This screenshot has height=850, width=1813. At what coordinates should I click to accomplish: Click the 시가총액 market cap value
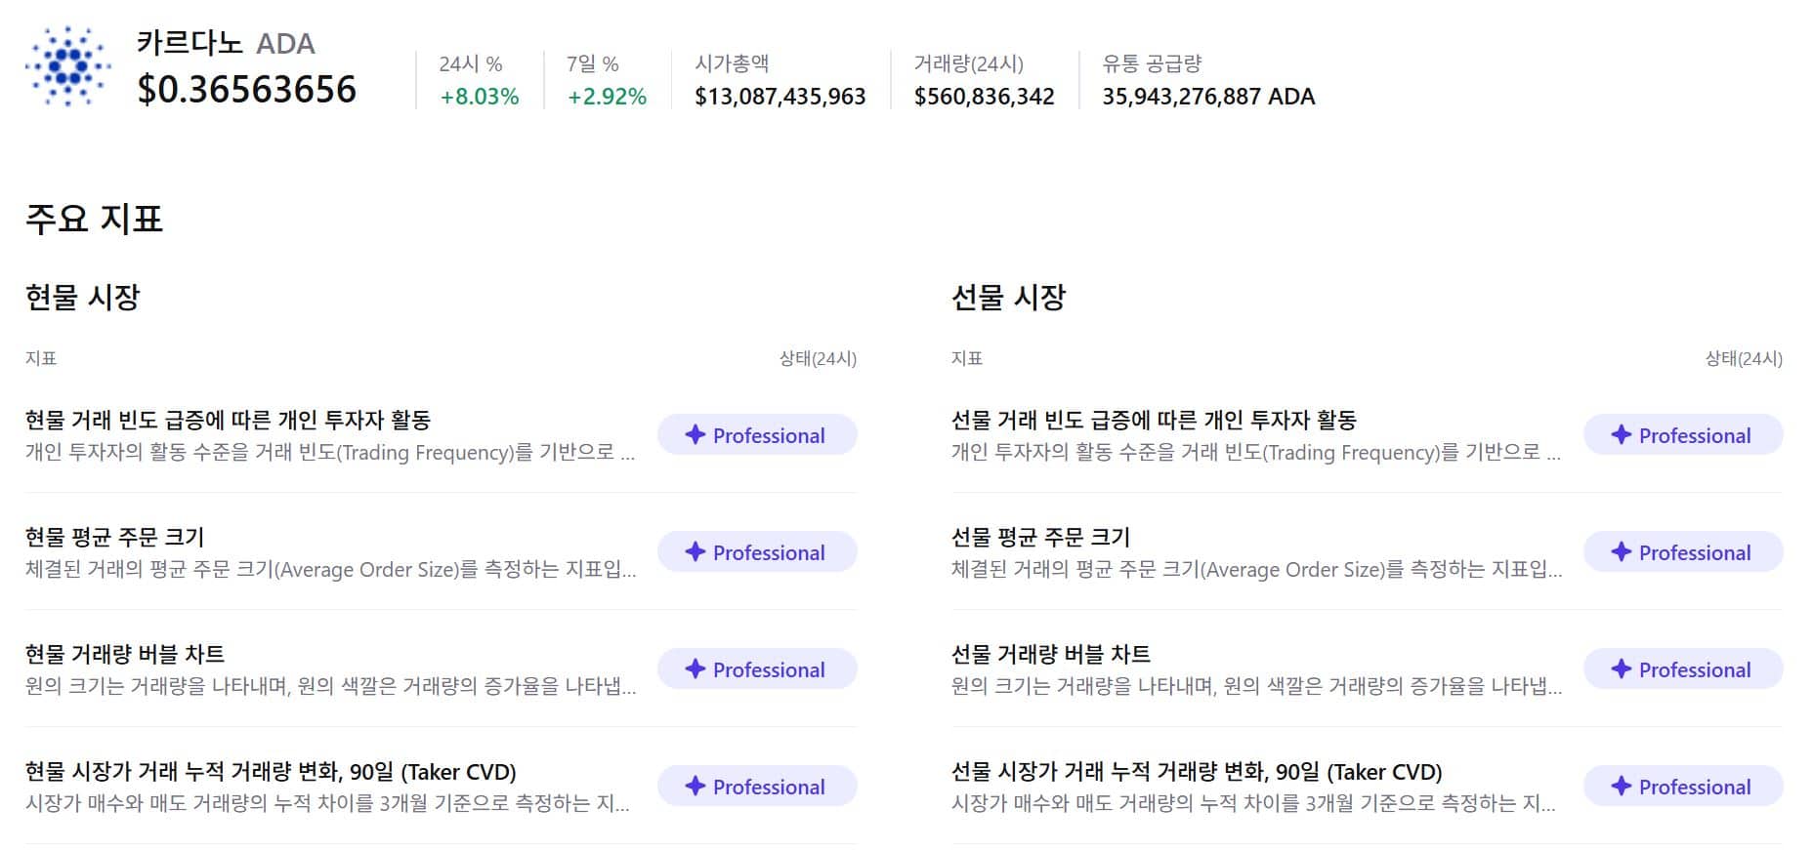point(781,96)
